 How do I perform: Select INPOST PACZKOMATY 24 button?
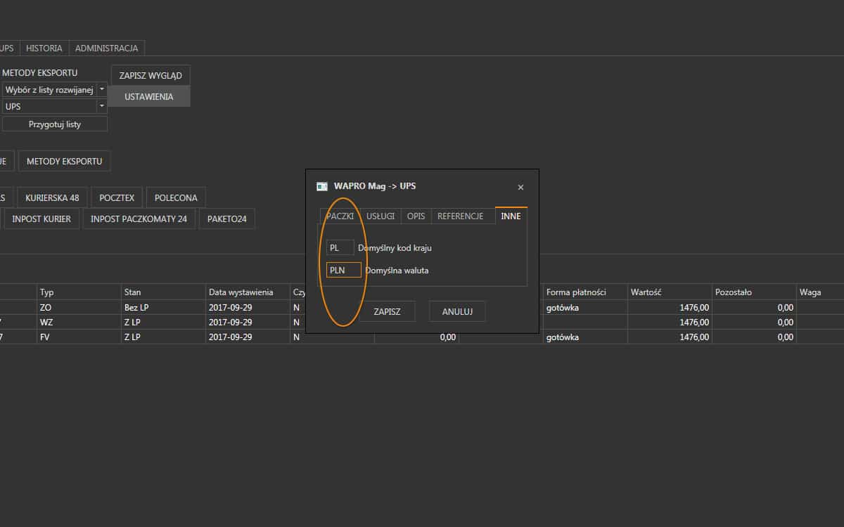point(139,219)
